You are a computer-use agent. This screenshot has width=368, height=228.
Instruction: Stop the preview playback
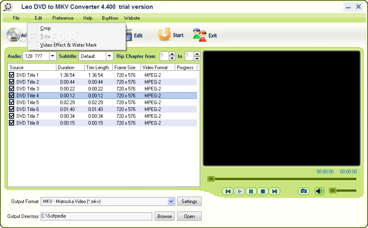263,191
